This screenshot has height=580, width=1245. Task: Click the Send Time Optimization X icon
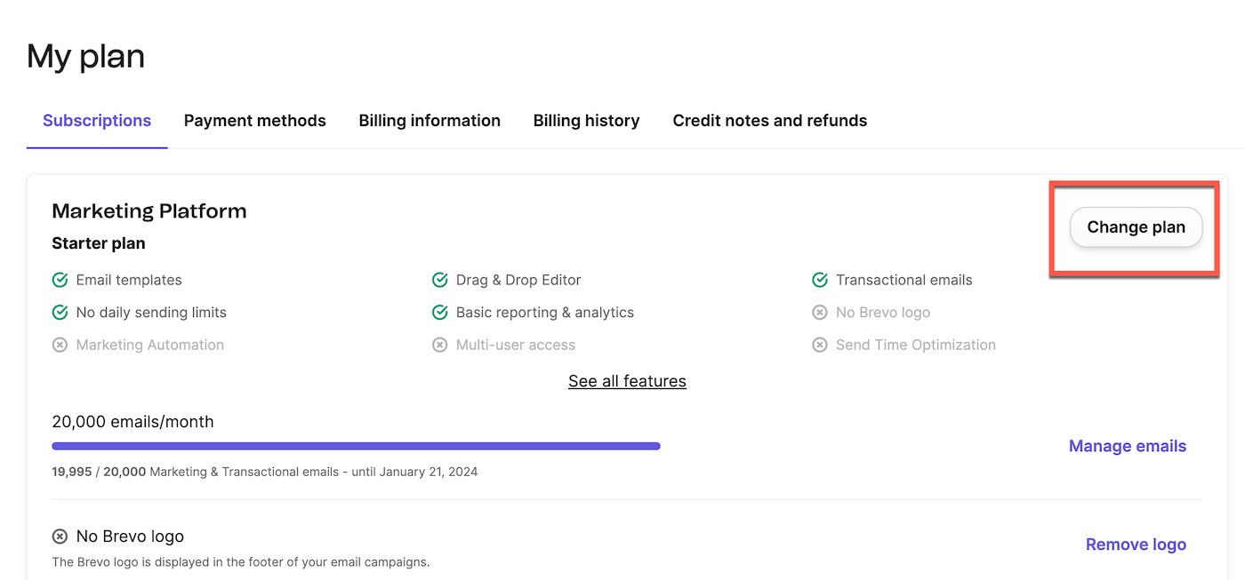(x=820, y=345)
